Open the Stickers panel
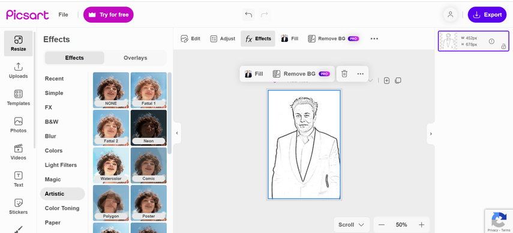The height and width of the screenshot is (233, 513). pyautogui.click(x=19, y=206)
